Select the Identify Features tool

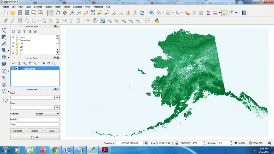pyautogui.click(x=151, y=13)
